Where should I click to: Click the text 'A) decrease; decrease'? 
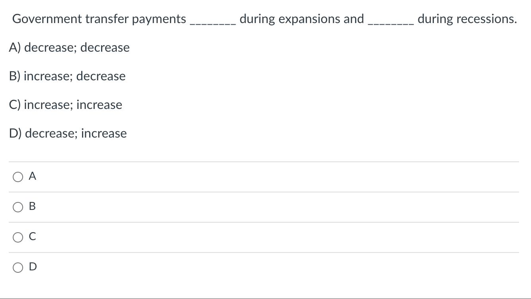click(69, 47)
